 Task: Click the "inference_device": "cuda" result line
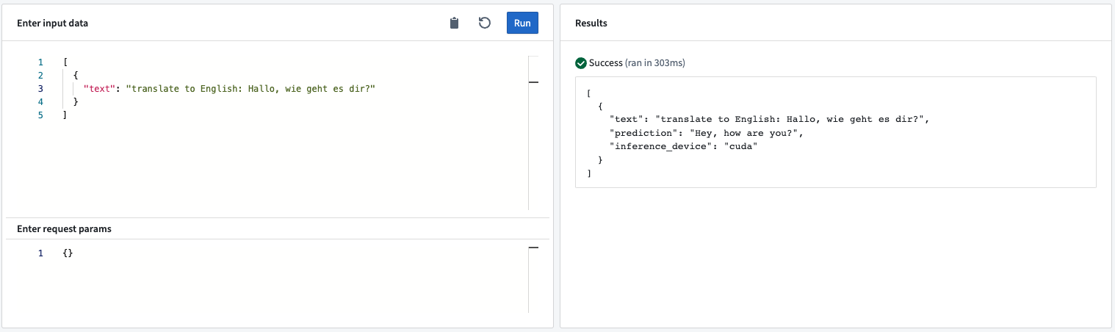coord(683,146)
